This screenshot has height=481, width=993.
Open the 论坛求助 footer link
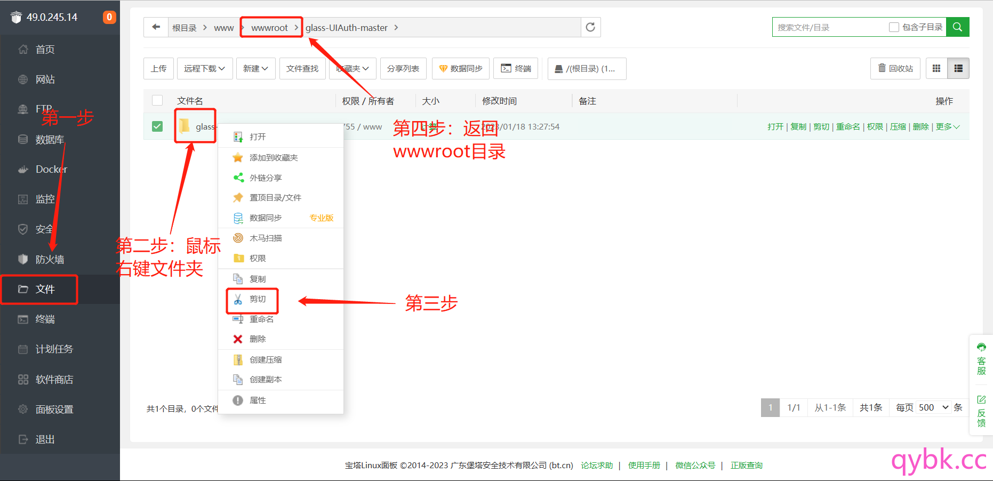pos(597,466)
